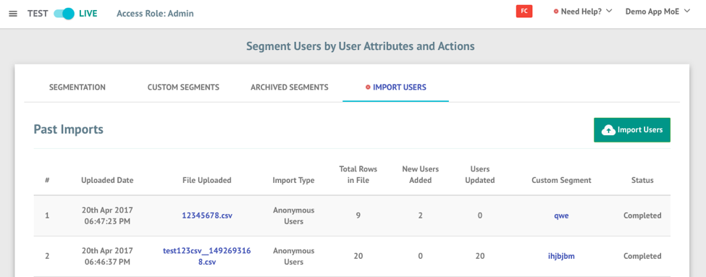Click the Import Type column header
The width and height of the screenshot is (706, 277).
(x=293, y=180)
